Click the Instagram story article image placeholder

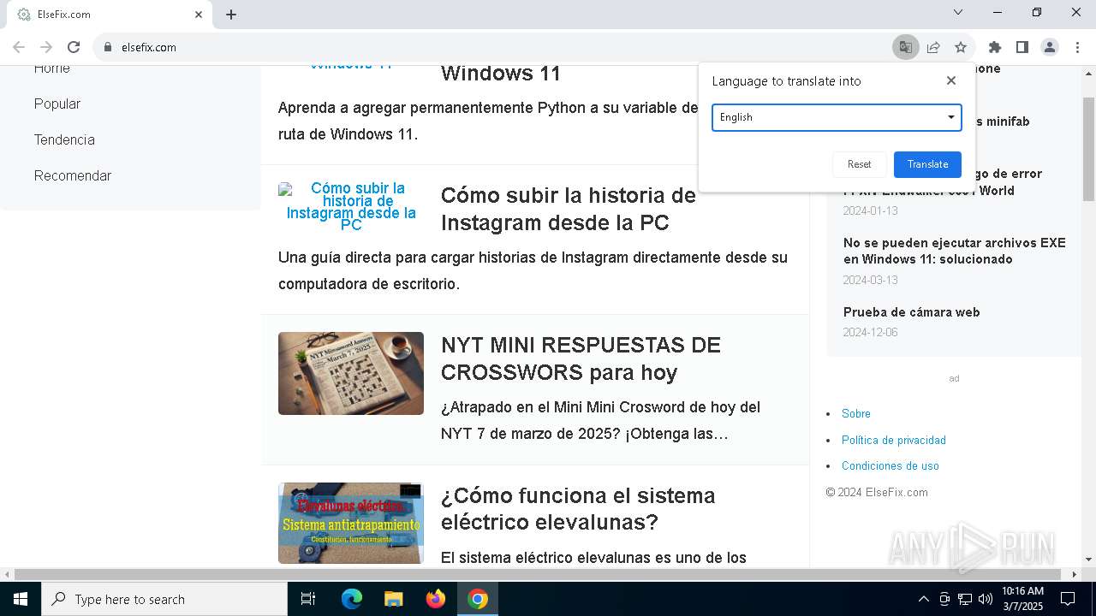point(351,206)
